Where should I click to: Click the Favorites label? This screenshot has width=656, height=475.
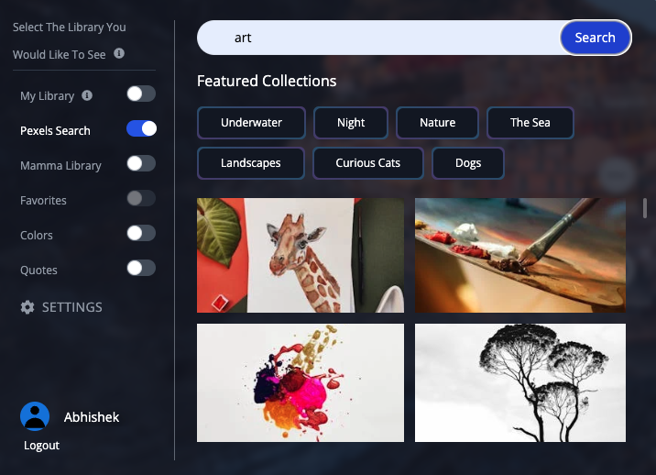[x=43, y=200]
